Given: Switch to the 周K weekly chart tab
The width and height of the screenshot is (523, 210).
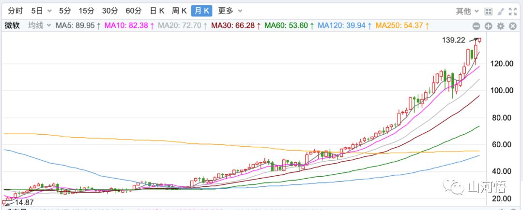Looking at the screenshot, I should (179, 11).
